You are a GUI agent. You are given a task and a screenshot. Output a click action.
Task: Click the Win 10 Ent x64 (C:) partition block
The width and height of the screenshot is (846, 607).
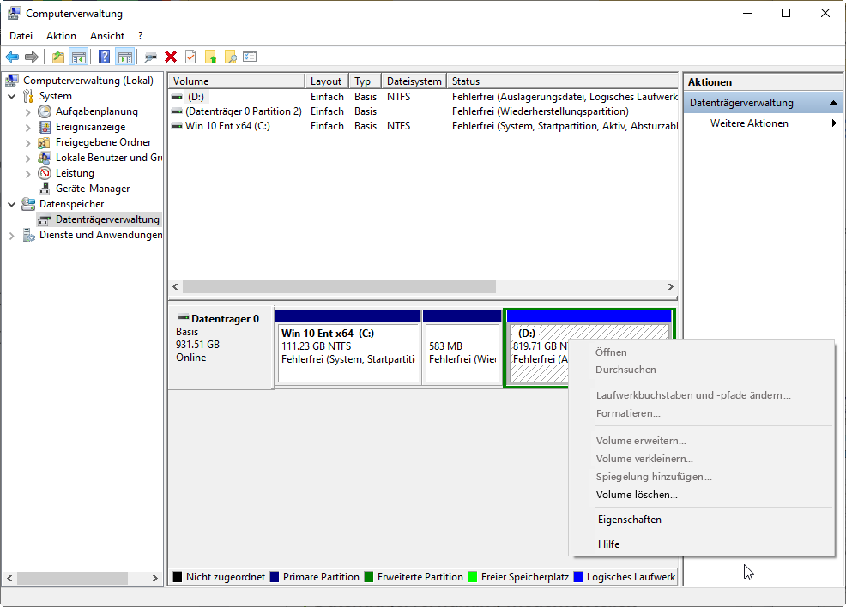347,352
